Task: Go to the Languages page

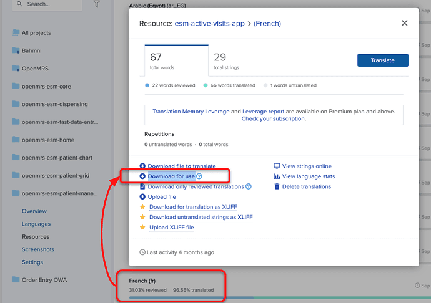Action: click(x=36, y=224)
